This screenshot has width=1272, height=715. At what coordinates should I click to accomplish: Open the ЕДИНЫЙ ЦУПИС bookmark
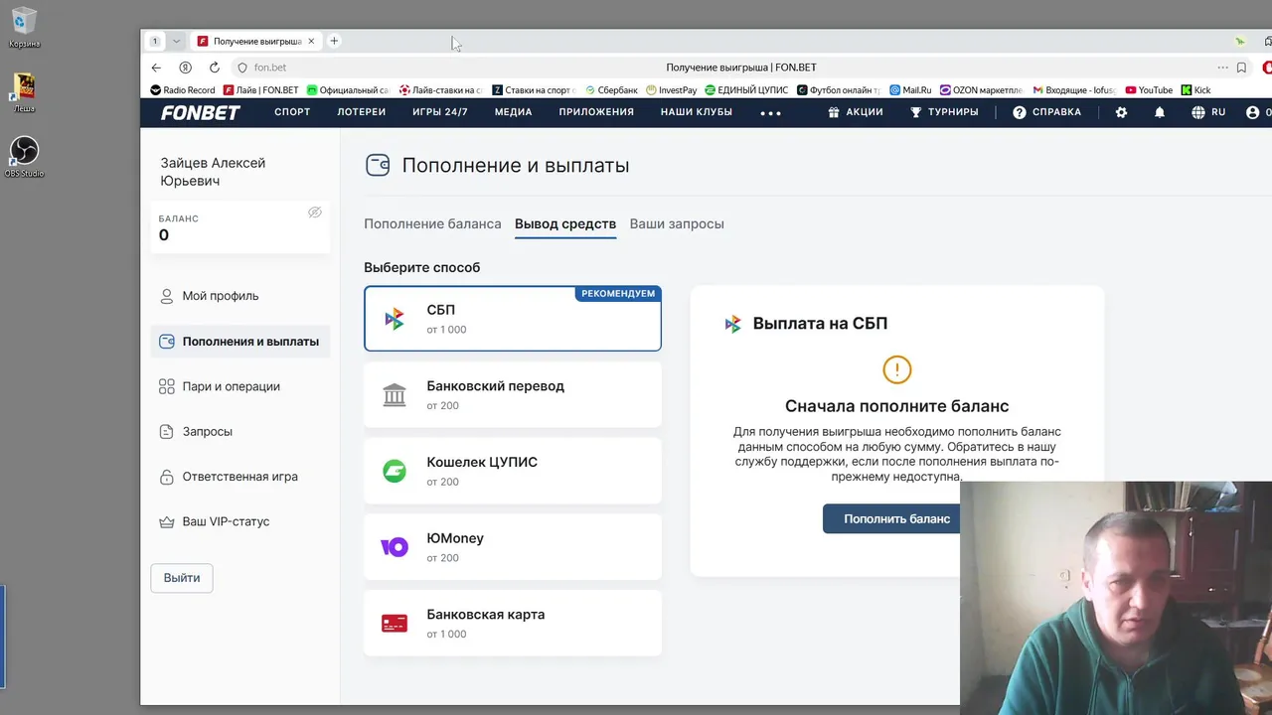pos(746,90)
